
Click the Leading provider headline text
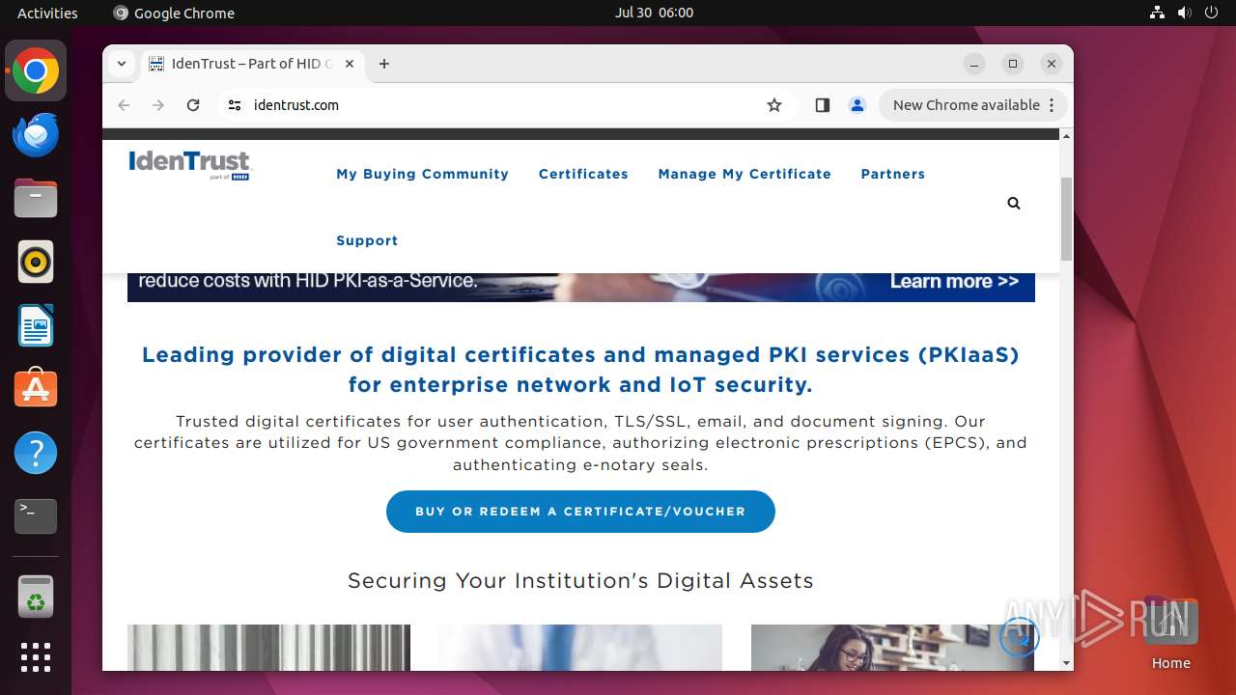point(580,370)
